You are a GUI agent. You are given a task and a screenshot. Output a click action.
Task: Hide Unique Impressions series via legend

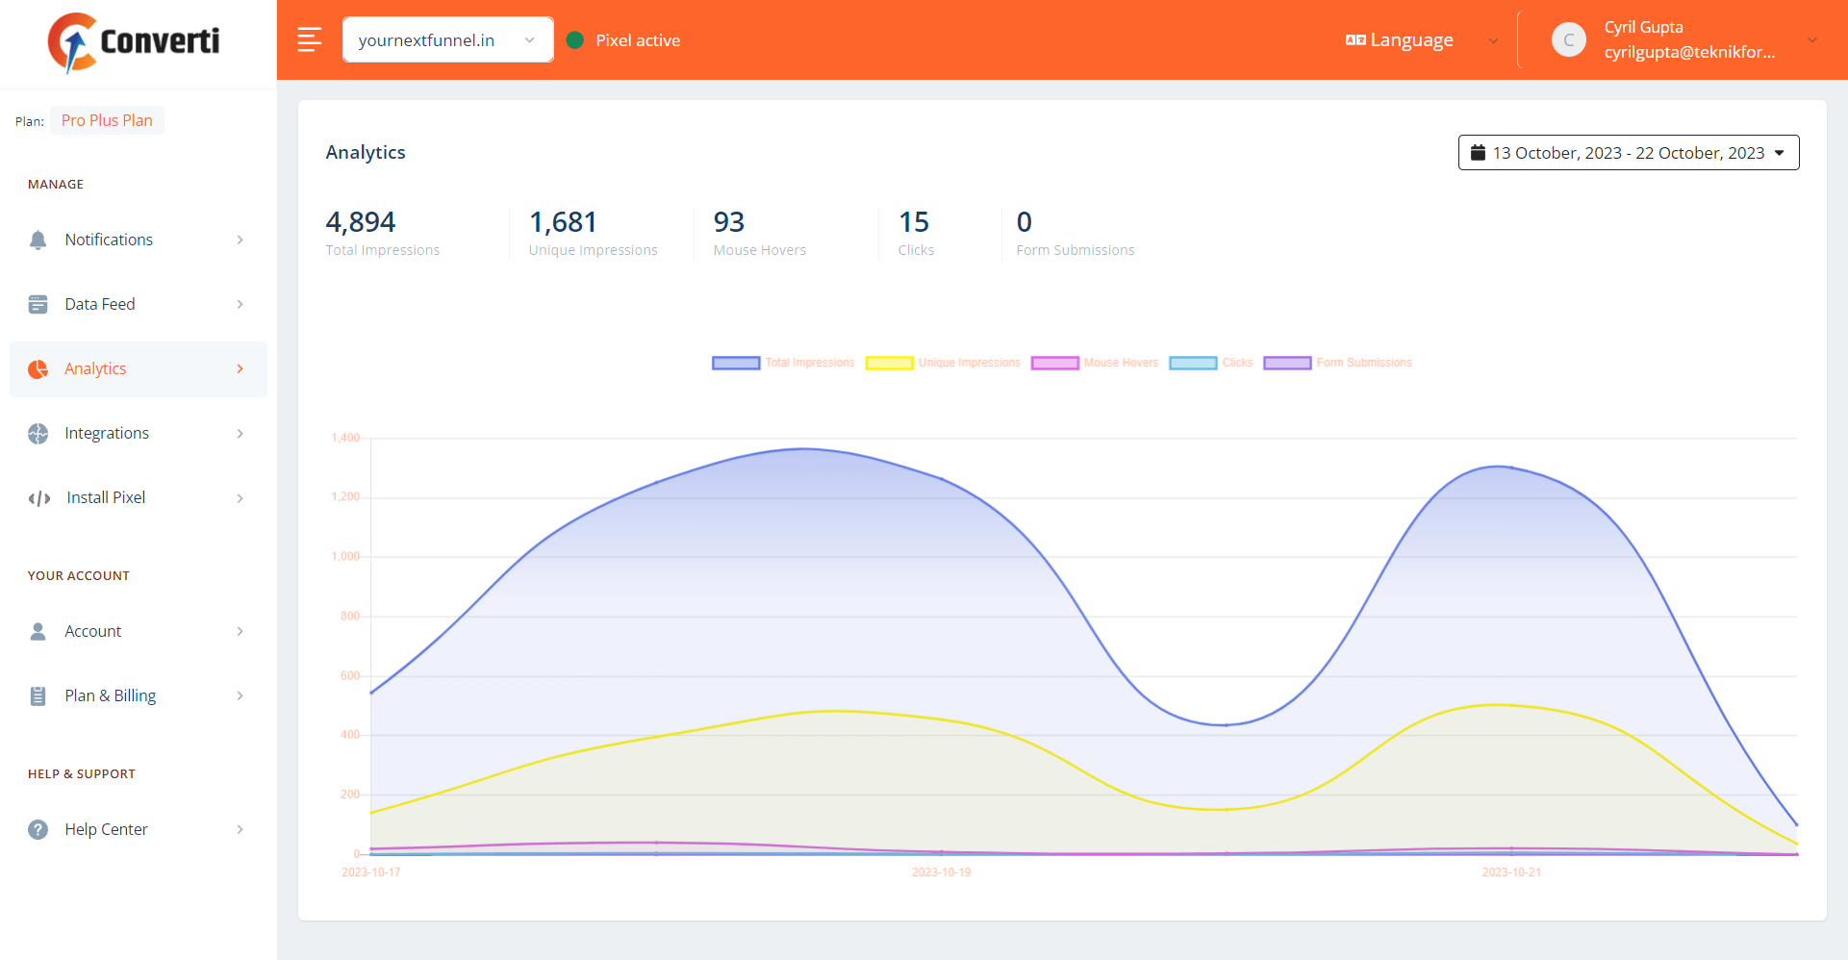click(x=943, y=363)
